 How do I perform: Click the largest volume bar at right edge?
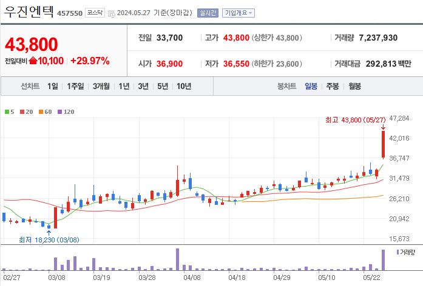[383, 260]
